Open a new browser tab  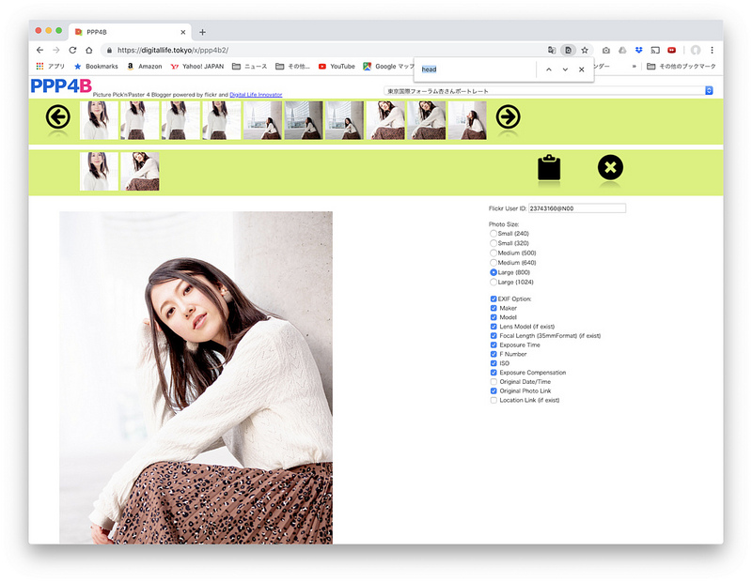(202, 32)
